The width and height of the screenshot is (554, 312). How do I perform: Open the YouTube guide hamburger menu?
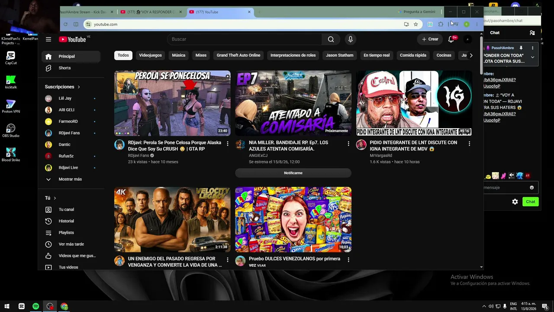click(x=48, y=39)
